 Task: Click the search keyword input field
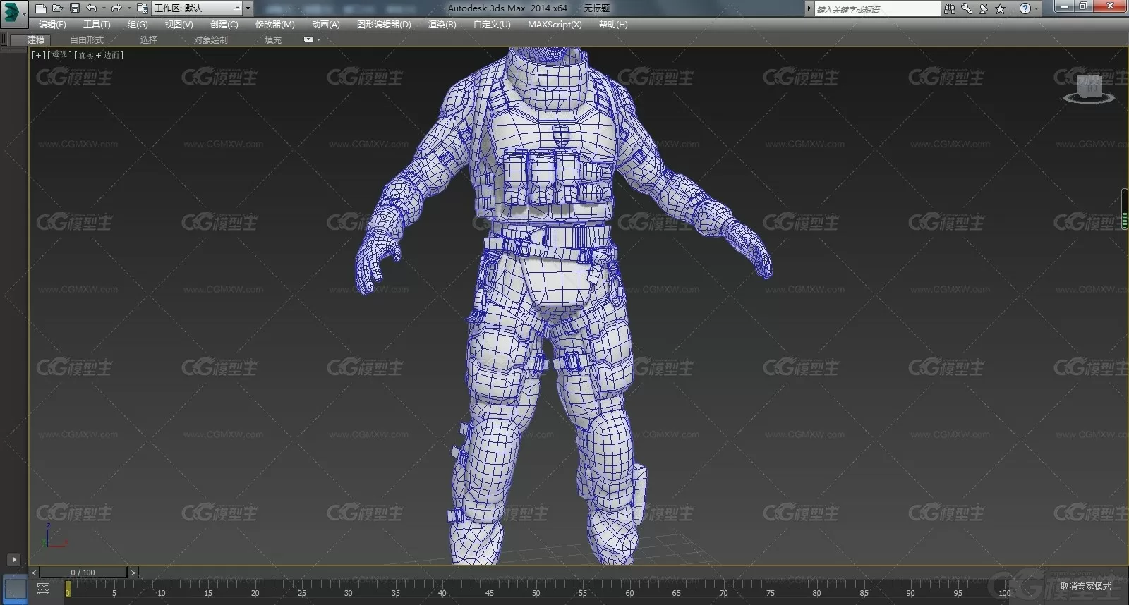877,9
